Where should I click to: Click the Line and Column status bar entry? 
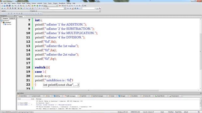point(148,112)
